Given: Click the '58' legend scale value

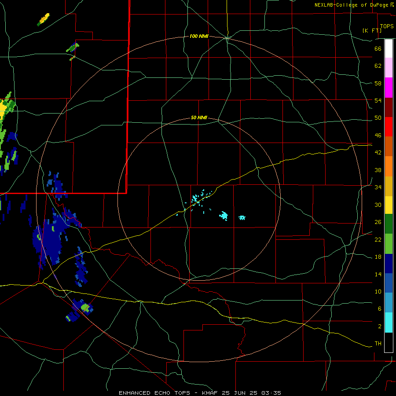Looking at the screenshot, I should pos(378,83).
